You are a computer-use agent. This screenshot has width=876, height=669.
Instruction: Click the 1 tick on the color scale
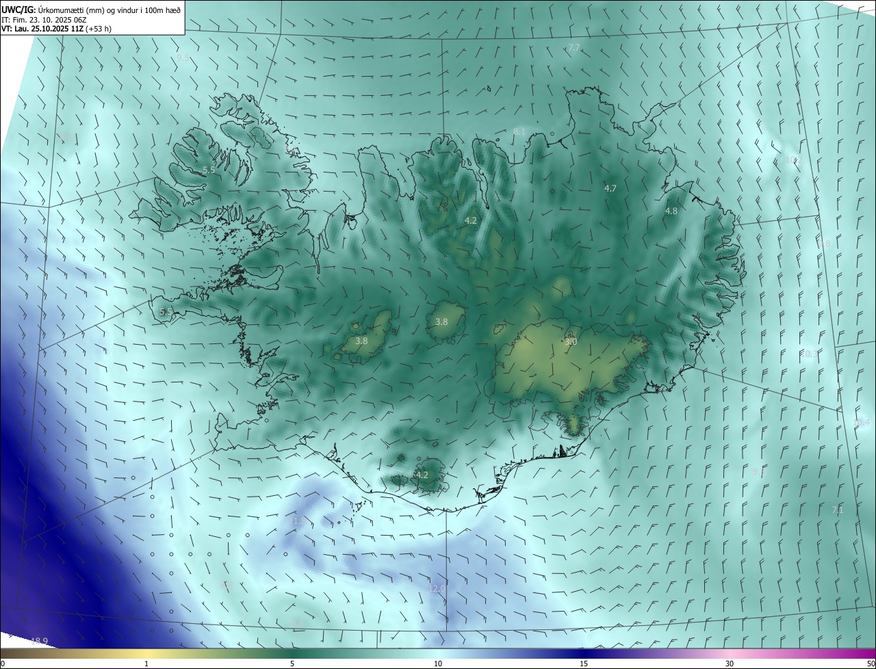pyautogui.click(x=146, y=664)
